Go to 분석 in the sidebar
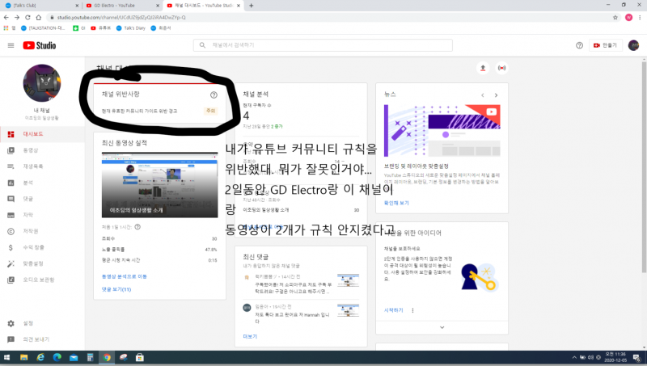Screen dimensions: 647x366 (27, 183)
